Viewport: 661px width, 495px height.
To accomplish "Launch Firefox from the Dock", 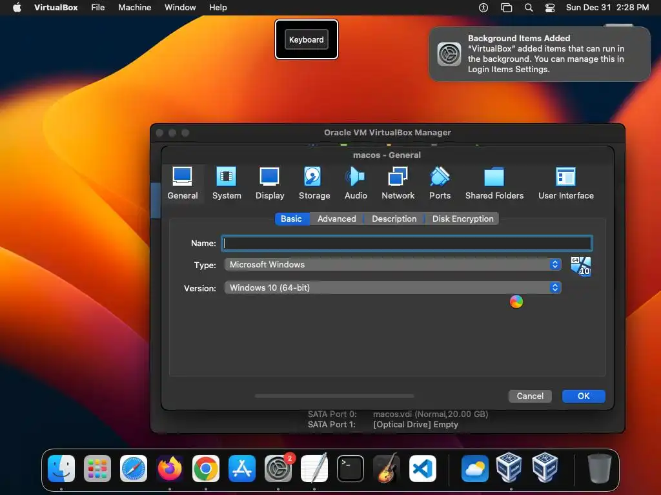I will pos(170,469).
